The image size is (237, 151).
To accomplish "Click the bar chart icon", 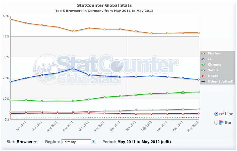I will [221, 123].
